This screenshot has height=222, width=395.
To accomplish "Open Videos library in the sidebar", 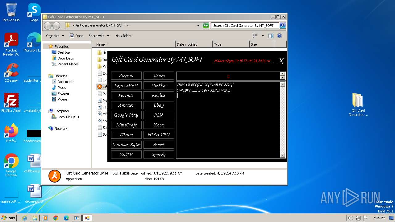I will (x=62, y=99).
